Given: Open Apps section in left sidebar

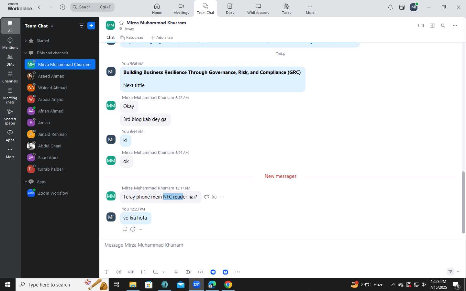Looking at the screenshot, I should tap(10, 136).
